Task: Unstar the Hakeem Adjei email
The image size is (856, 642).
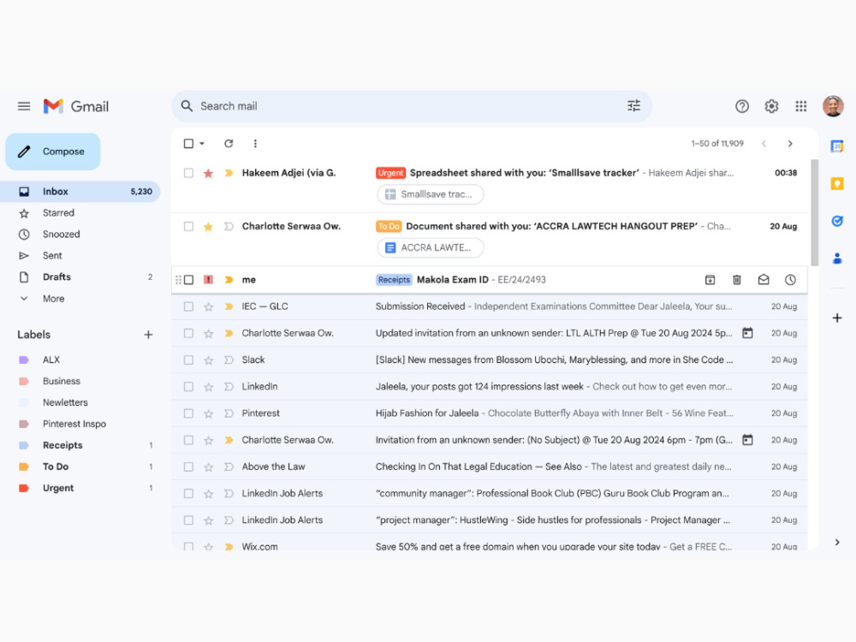Action: (x=208, y=173)
